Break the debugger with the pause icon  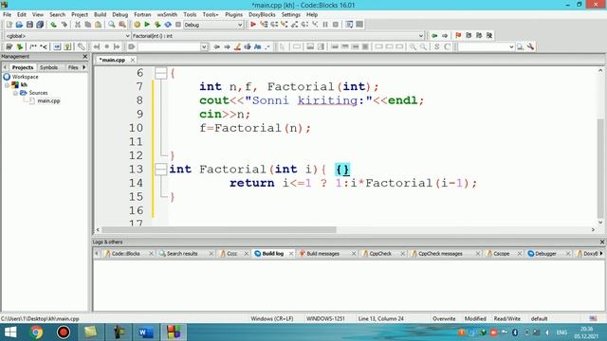pyautogui.click(x=325, y=25)
